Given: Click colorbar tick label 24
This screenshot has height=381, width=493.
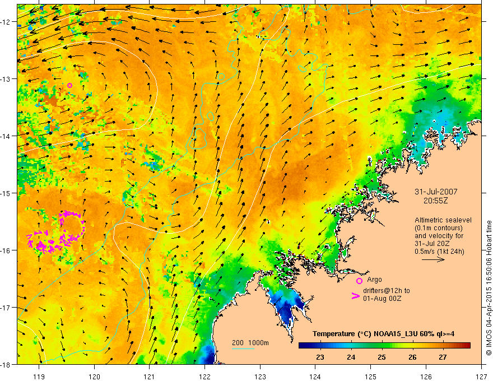Looking at the screenshot, I should [x=351, y=357].
